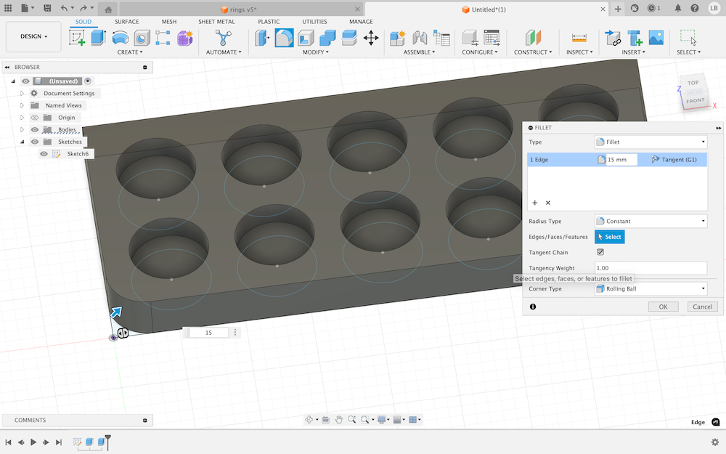Viewport: 726px width, 454px height.
Task: Toggle visibility of the root (Unsaved) component
Action: (x=25, y=81)
